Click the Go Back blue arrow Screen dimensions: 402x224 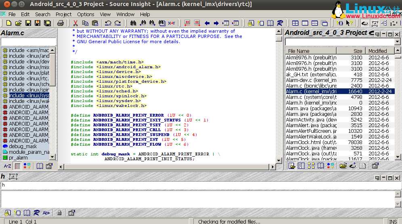coord(207,23)
